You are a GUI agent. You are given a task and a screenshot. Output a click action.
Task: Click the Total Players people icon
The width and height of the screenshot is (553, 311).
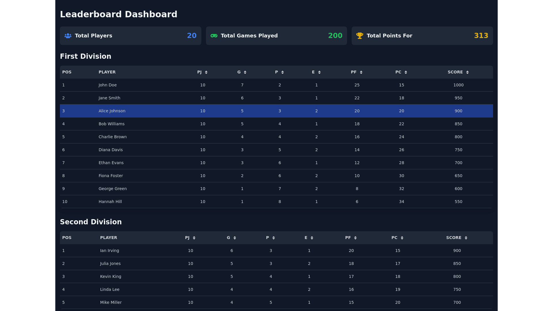pos(68,36)
